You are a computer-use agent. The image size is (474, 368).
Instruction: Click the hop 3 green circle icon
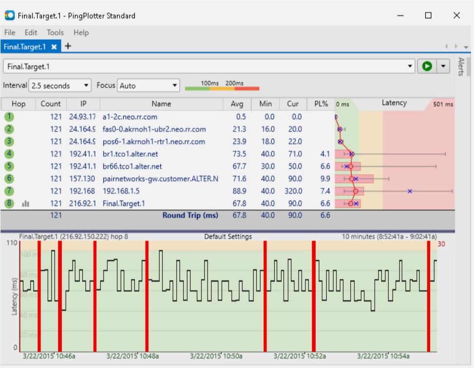pos(9,141)
